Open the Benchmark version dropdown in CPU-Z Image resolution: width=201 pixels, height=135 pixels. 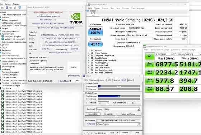coord(118,109)
